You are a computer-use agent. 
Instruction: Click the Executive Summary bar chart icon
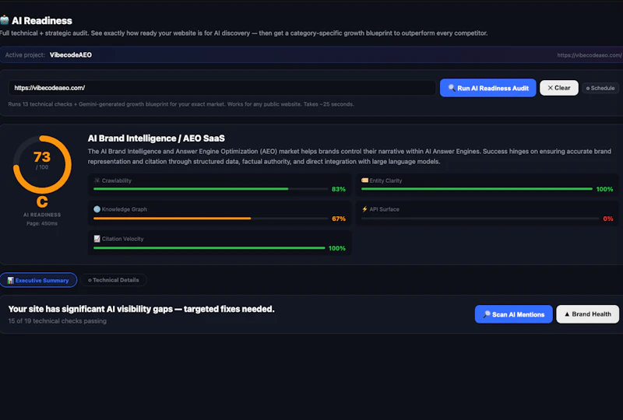point(11,280)
